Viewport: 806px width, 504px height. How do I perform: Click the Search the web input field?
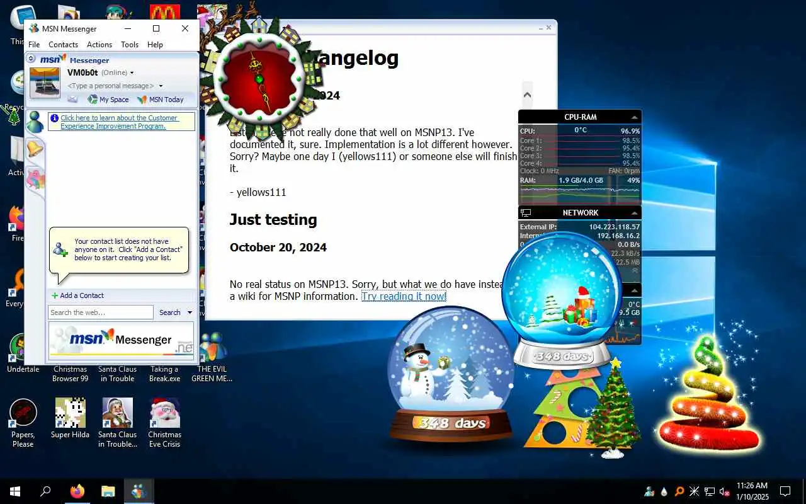(x=101, y=312)
